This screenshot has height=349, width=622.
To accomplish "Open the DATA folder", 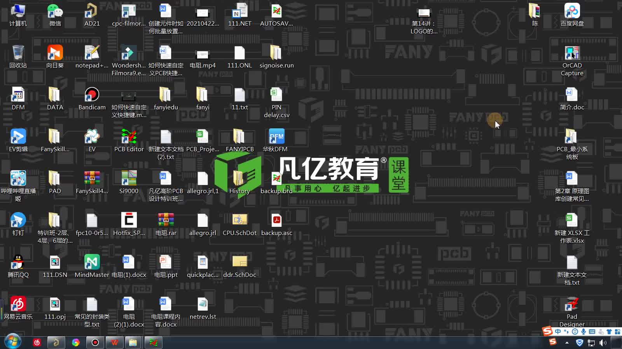I will [55, 98].
